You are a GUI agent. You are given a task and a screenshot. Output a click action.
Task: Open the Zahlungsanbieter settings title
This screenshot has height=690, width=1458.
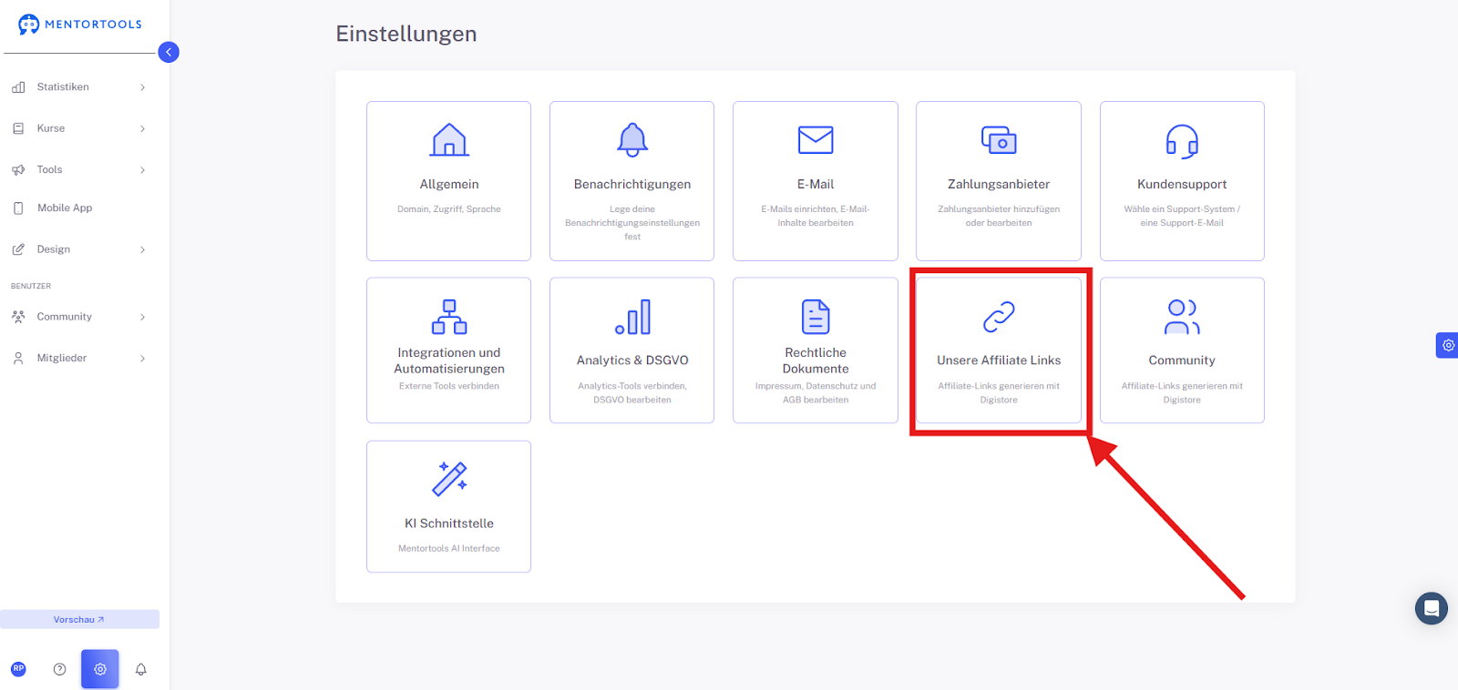999,184
